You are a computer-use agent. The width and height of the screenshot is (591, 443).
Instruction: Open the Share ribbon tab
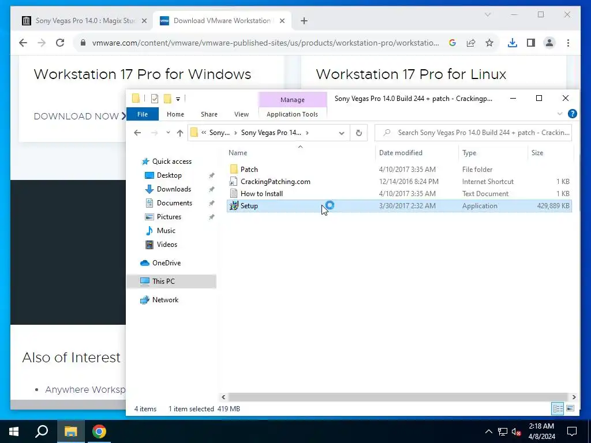209,114
